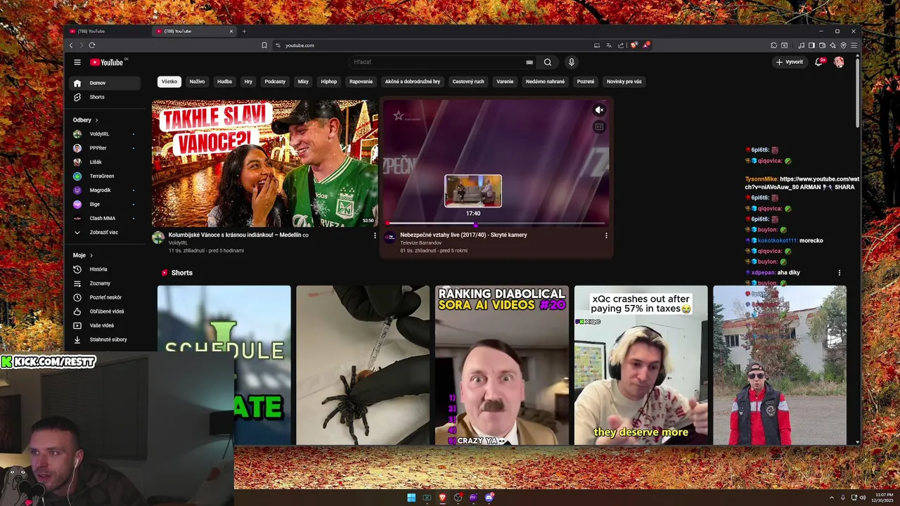Open more options for Nebezpečné vztahy video
Image resolution: width=900 pixels, height=506 pixels.
606,235
